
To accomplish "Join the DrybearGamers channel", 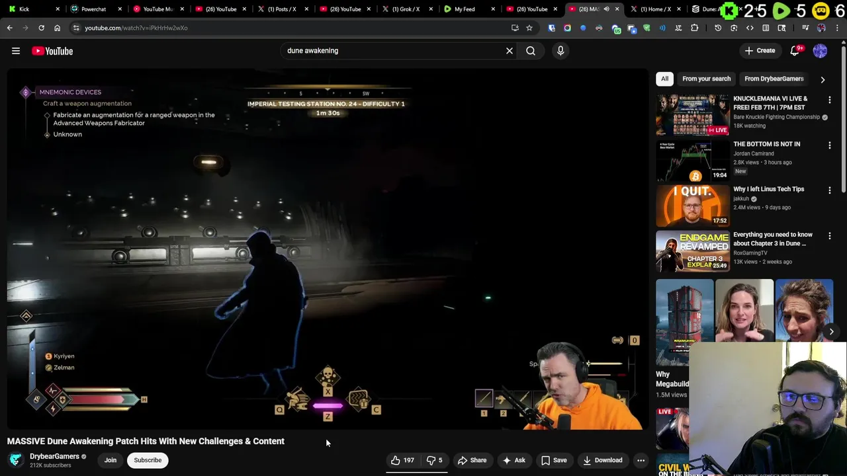I will pyautogui.click(x=111, y=460).
